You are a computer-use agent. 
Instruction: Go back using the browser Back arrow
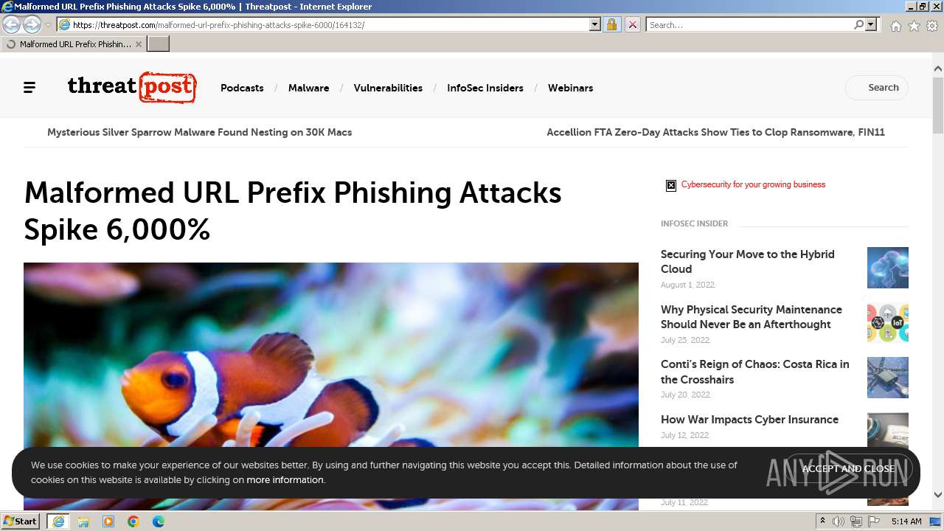pyautogui.click(x=11, y=24)
